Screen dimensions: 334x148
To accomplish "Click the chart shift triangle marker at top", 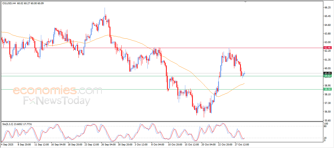I will coord(245,2).
